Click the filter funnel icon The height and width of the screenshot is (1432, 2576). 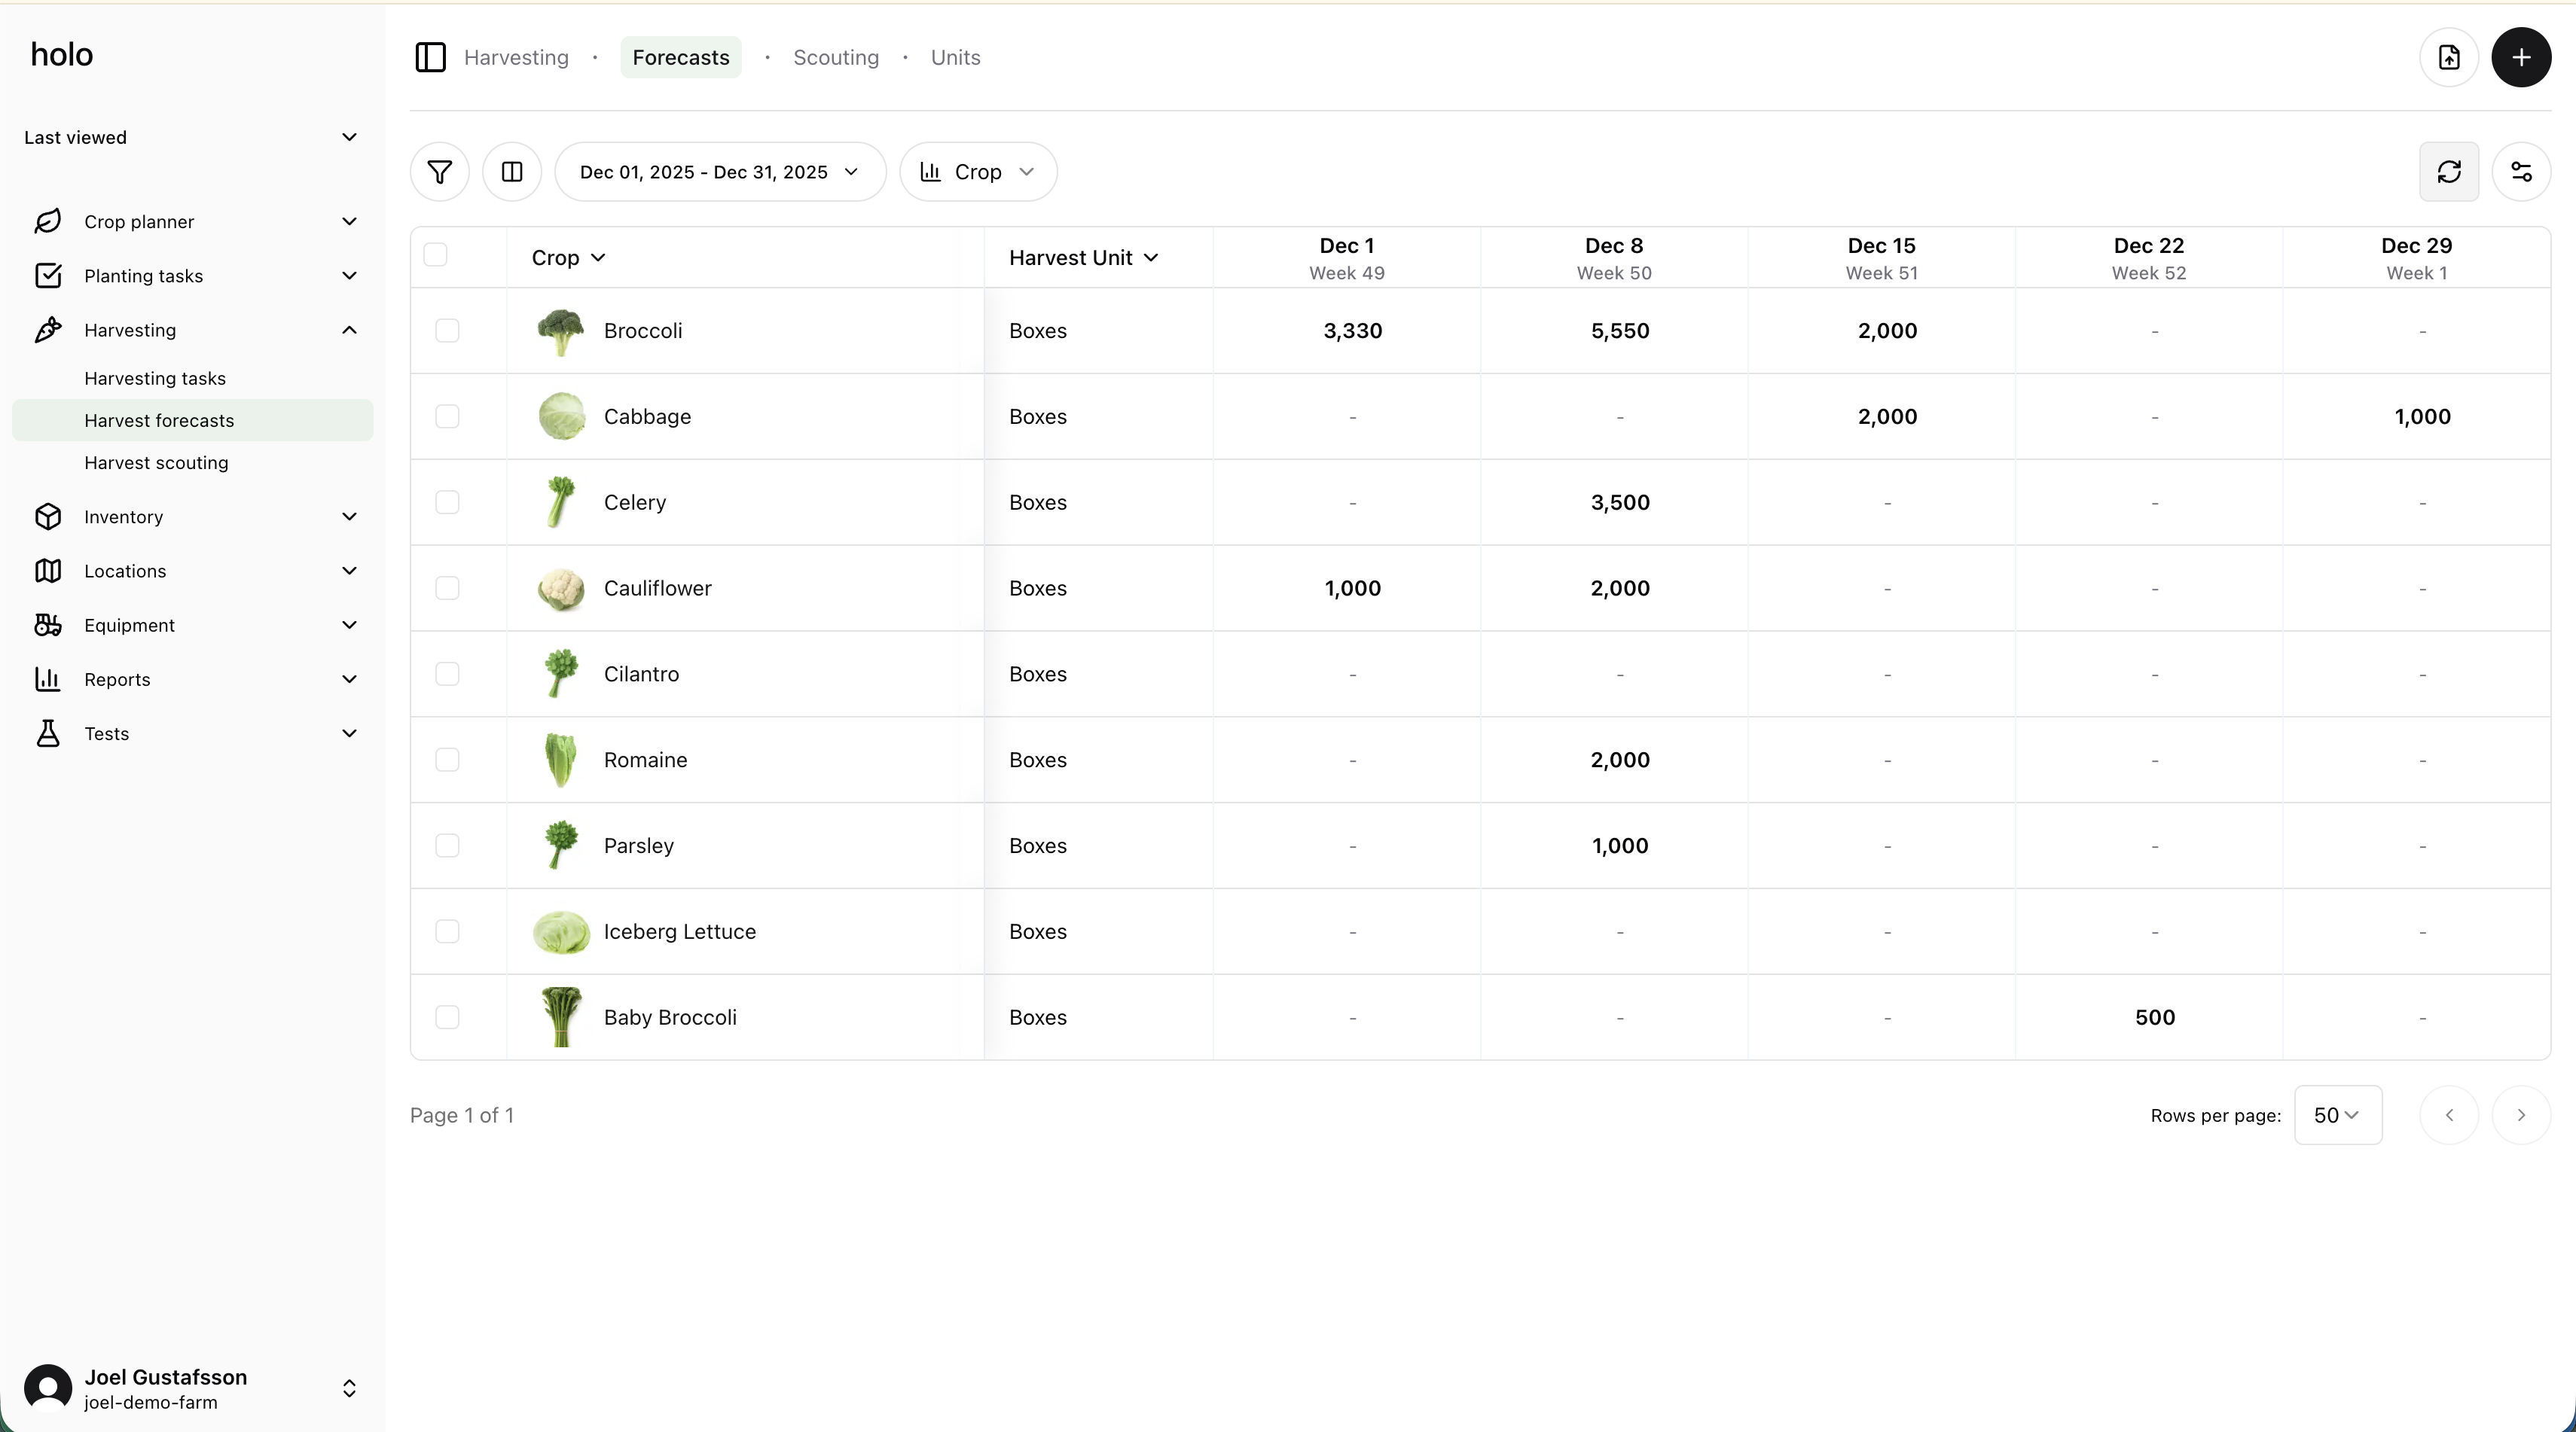coord(439,172)
